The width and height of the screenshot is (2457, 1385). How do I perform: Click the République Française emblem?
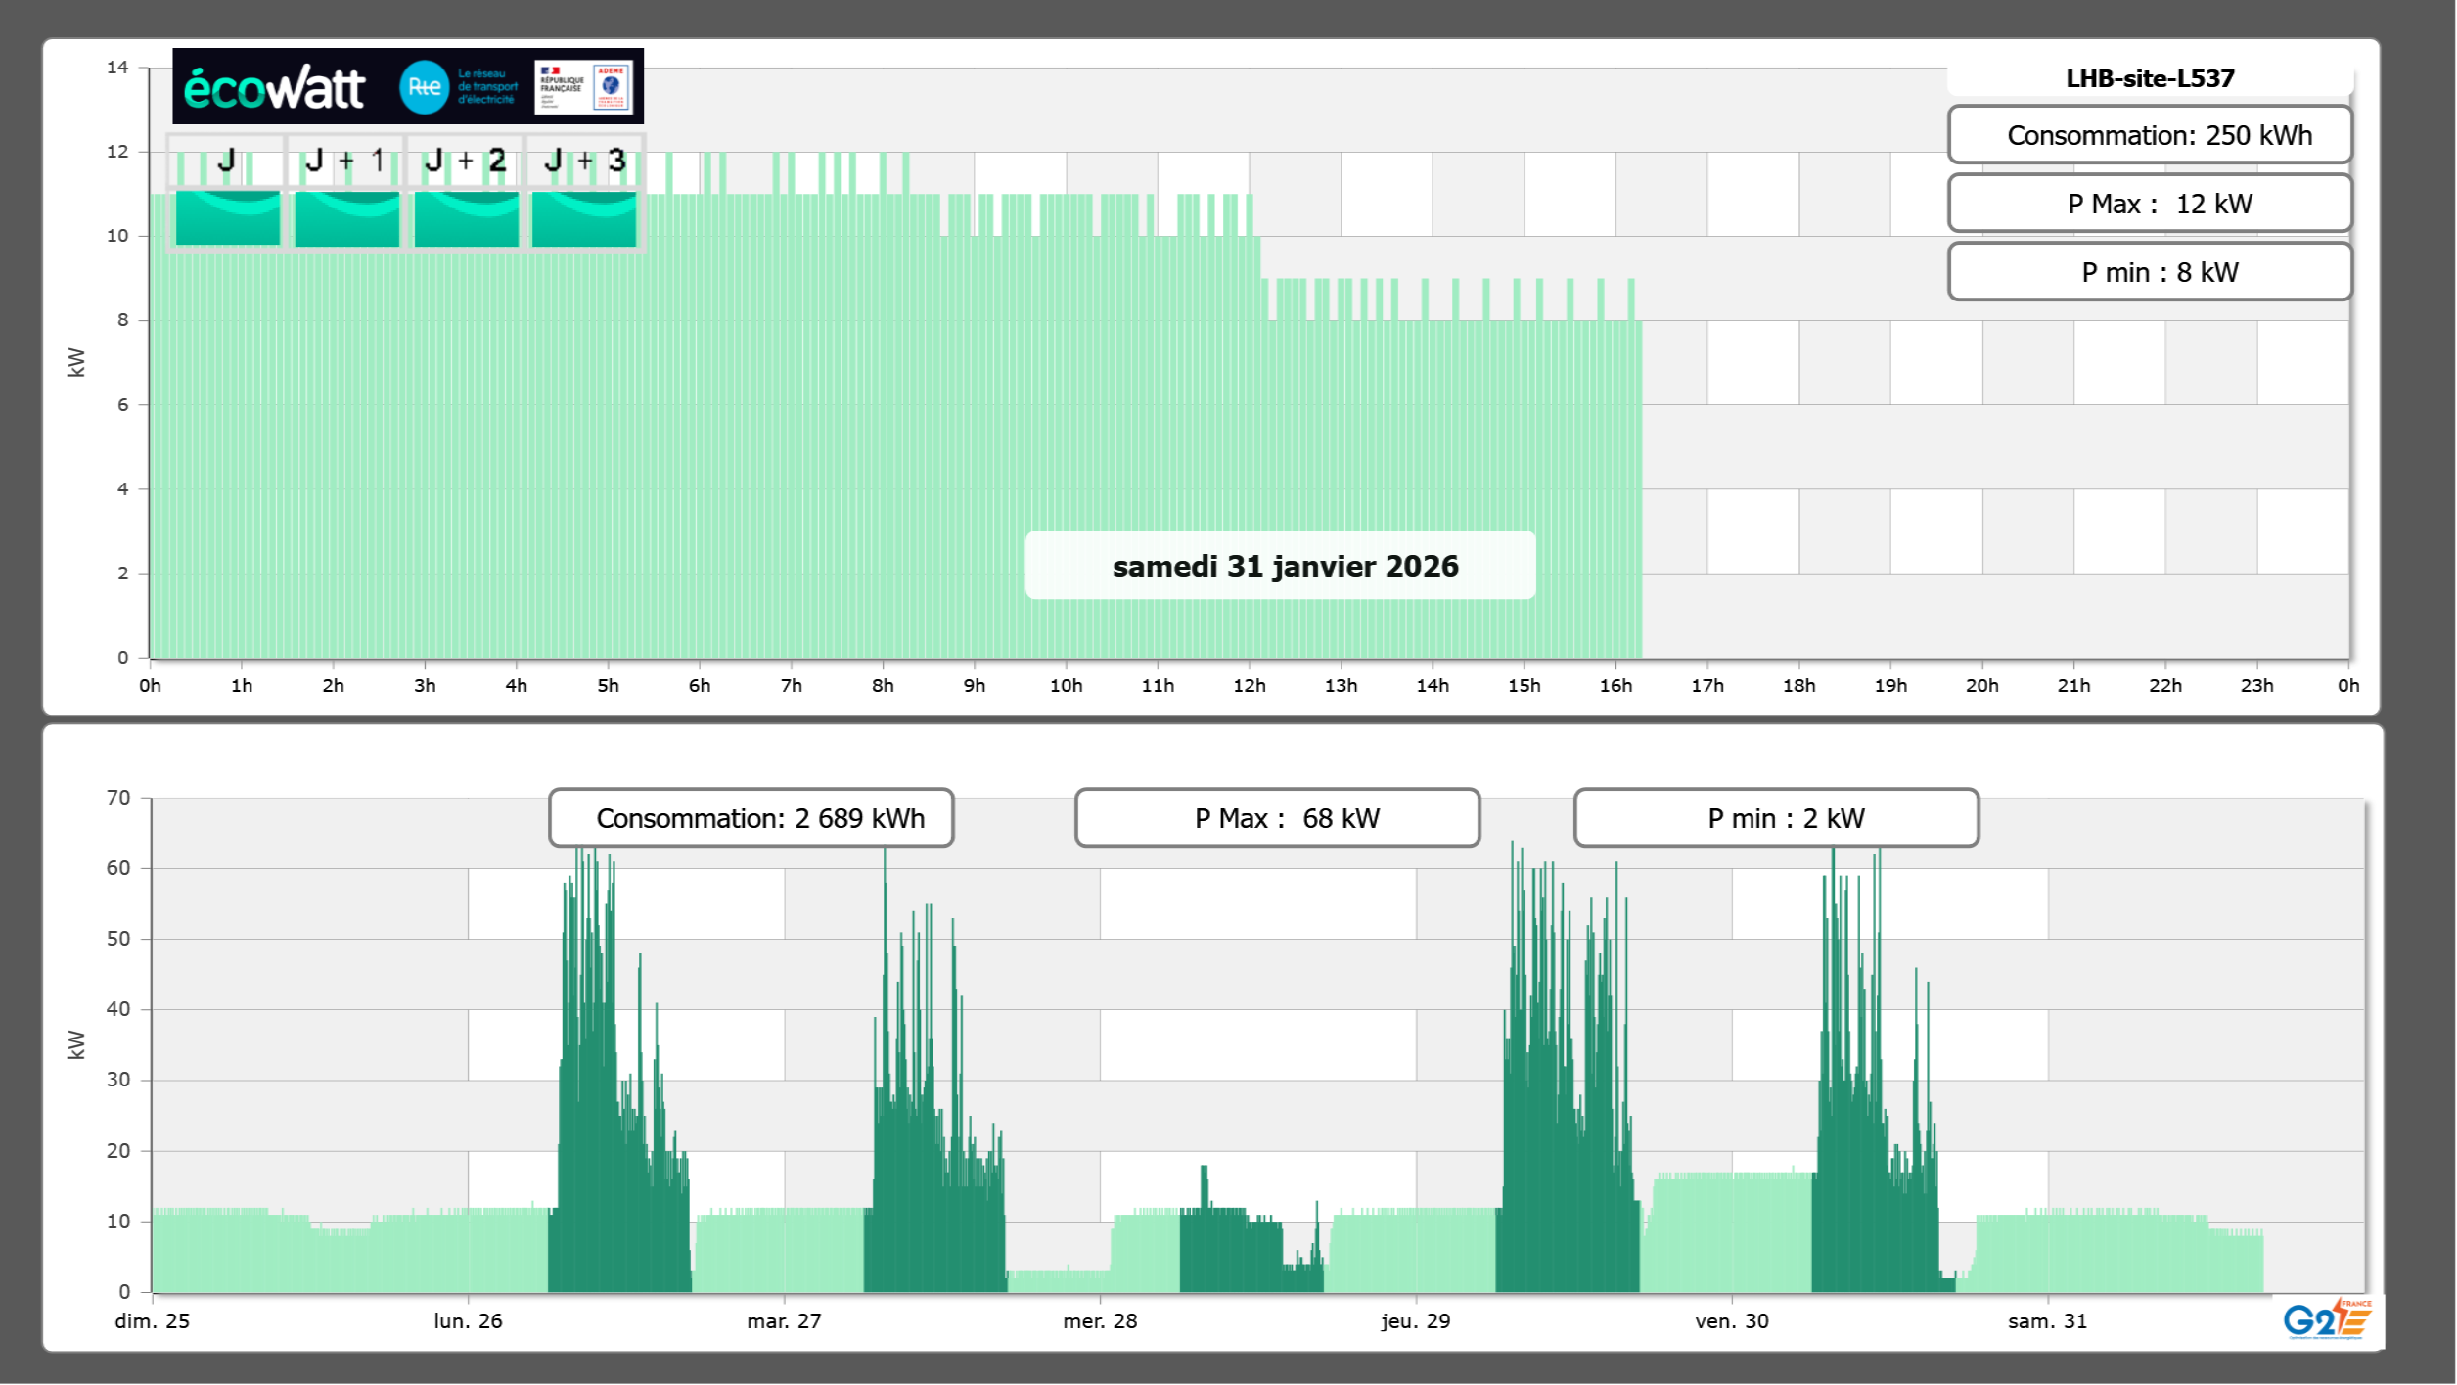pyautogui.click(x=562, y=87)
